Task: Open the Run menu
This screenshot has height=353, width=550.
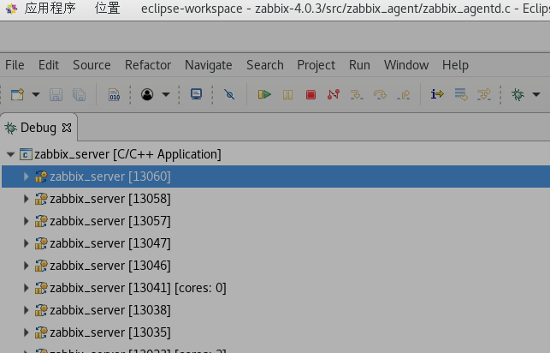Action: coord(359,65)
